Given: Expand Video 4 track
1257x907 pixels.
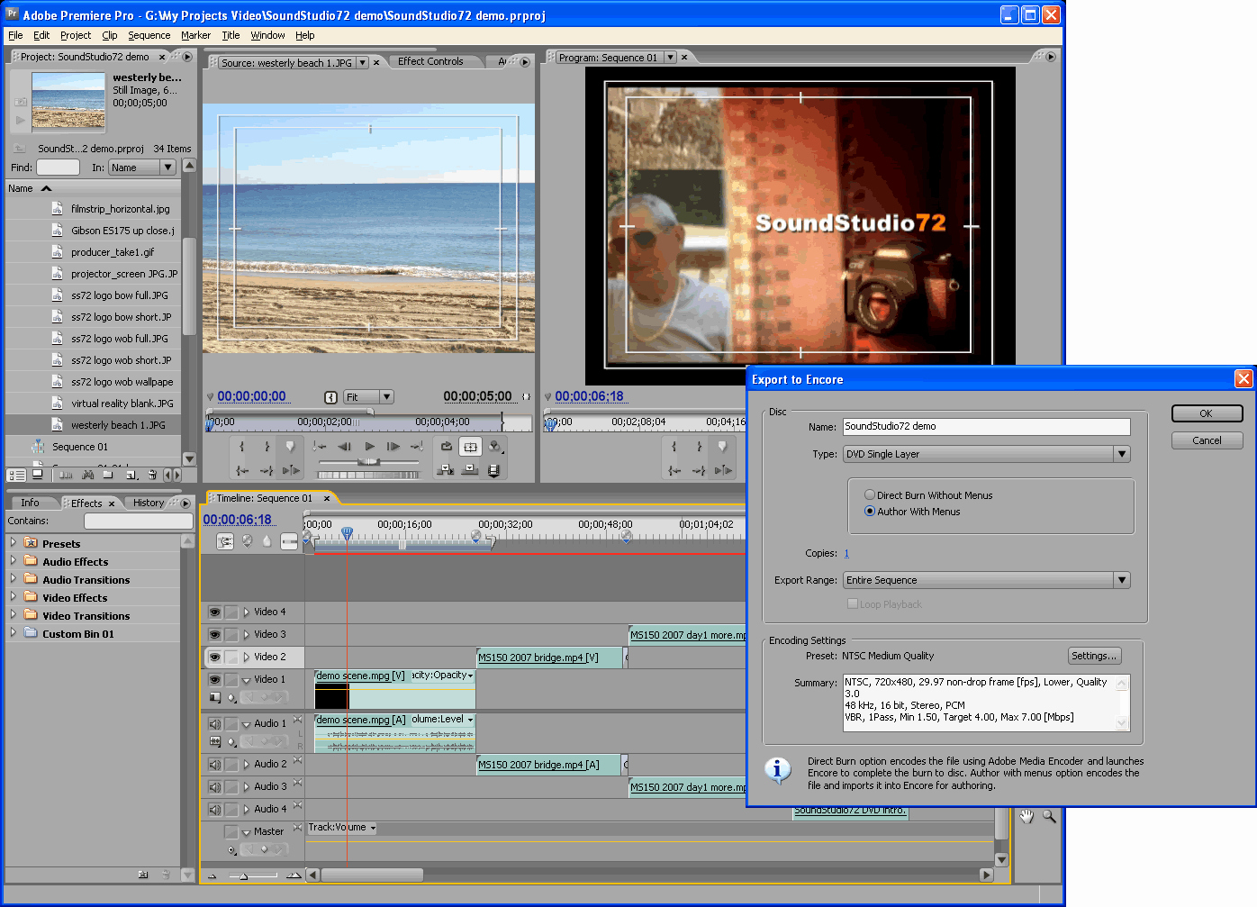Looking at the screenshot, I should pos(246,612).
